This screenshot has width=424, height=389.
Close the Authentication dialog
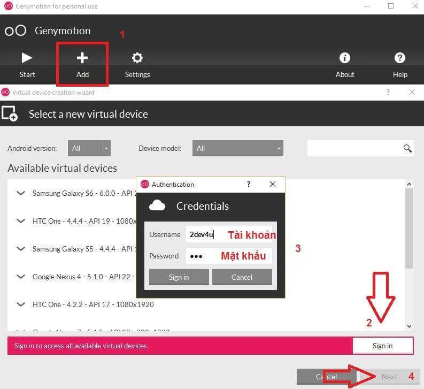(273, 184)
